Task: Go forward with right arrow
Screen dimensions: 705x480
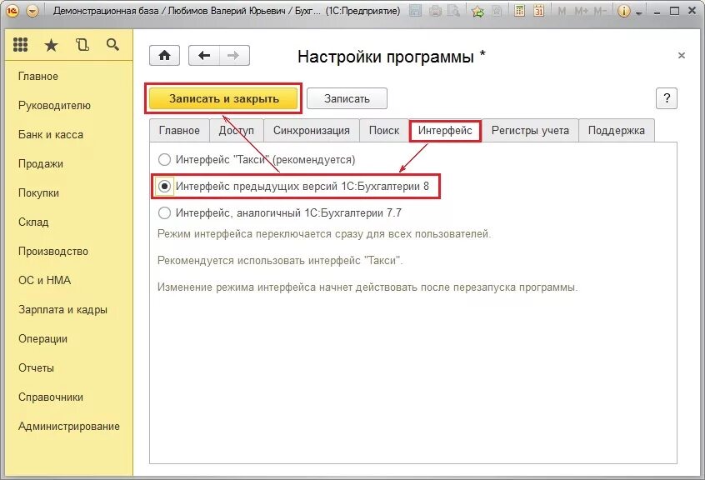Action: (234, 56)
